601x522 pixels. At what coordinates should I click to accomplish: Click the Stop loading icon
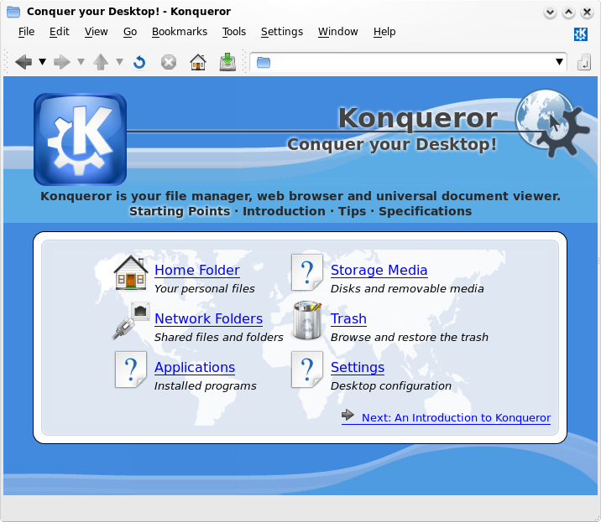pyautogui.click(x=169, y=62)
